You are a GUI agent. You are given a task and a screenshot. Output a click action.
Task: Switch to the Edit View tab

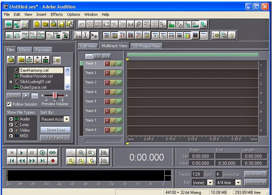pos(88,46)
